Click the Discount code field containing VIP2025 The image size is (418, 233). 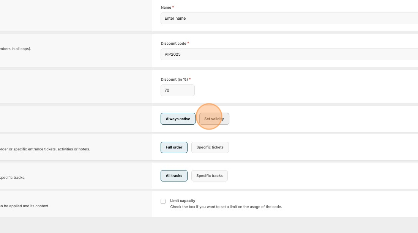coord(289,54)
